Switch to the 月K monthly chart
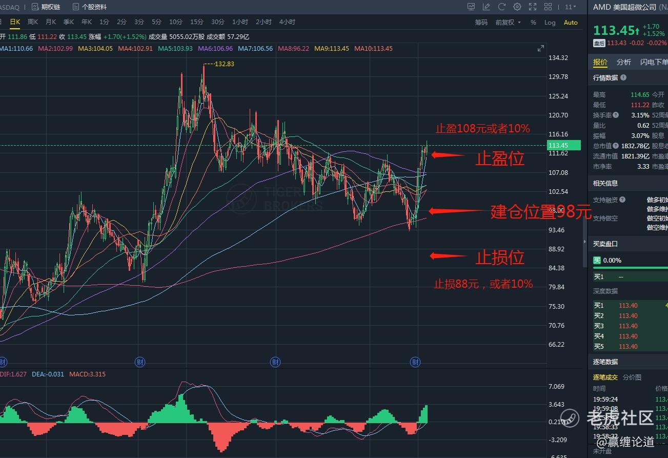 pyautogui.click(x=51, y=22)
